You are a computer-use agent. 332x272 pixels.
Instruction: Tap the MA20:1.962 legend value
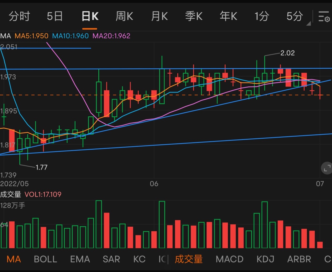coord(111,36)
